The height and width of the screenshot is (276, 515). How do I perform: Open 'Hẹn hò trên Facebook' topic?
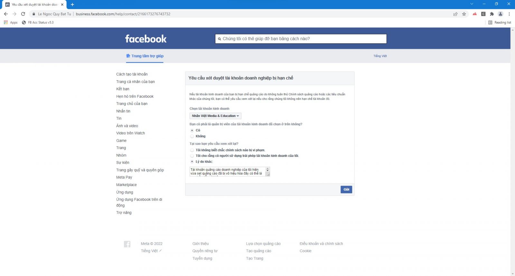point(135,96)
